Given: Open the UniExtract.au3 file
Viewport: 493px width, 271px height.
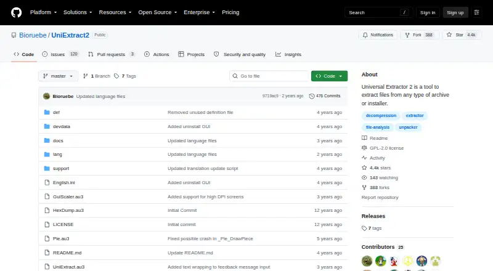Looking at the screenshot, I should click(68, 267).
